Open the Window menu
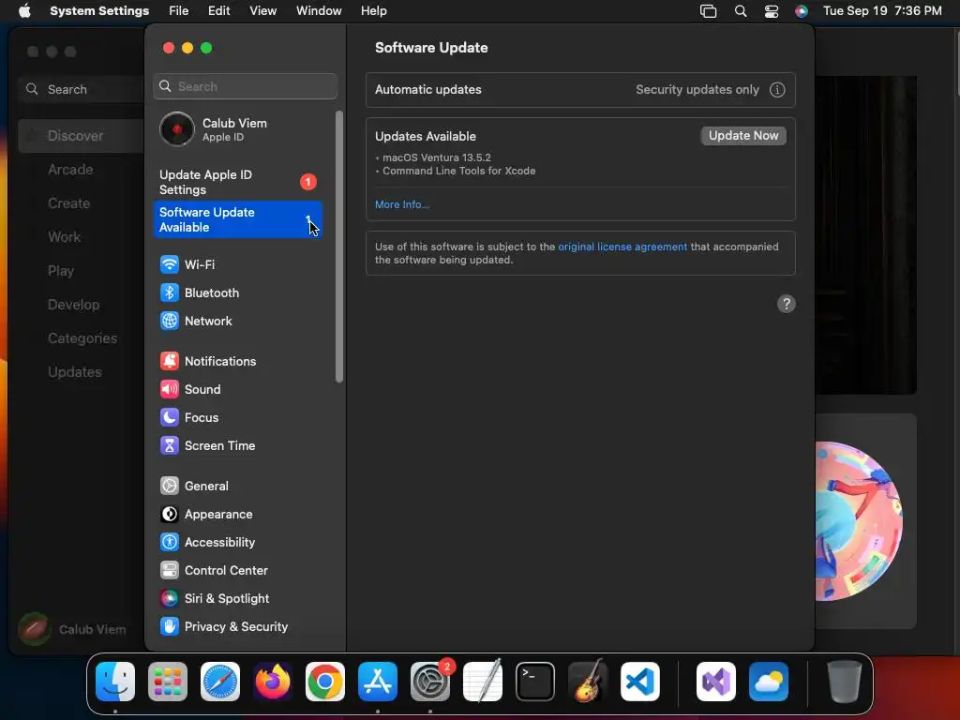This screenshot has height=720, width=960. coord(319,11)
